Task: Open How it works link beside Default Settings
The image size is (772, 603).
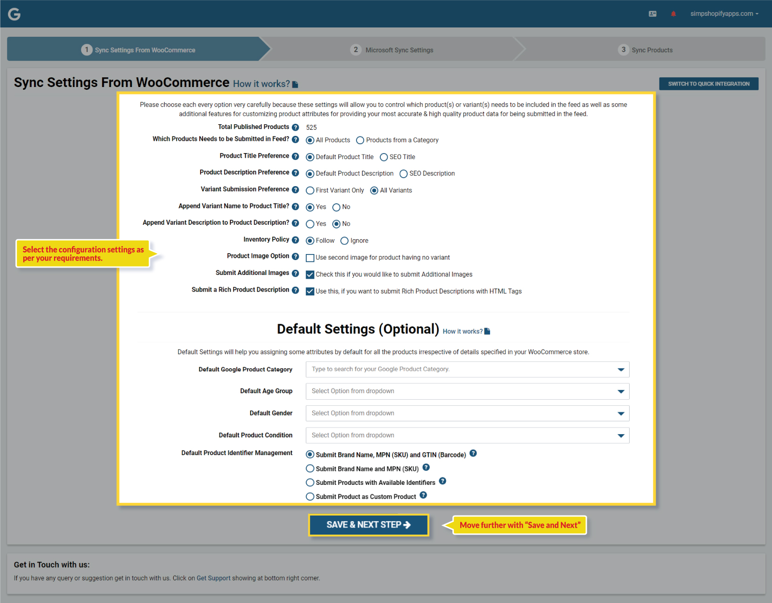Action: click(463, 331)
